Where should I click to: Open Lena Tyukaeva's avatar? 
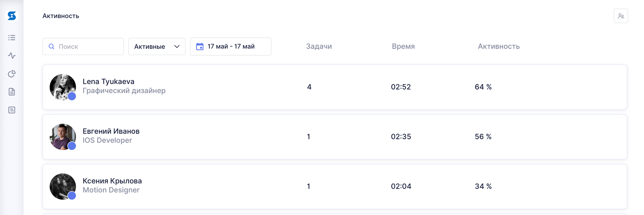63,87
